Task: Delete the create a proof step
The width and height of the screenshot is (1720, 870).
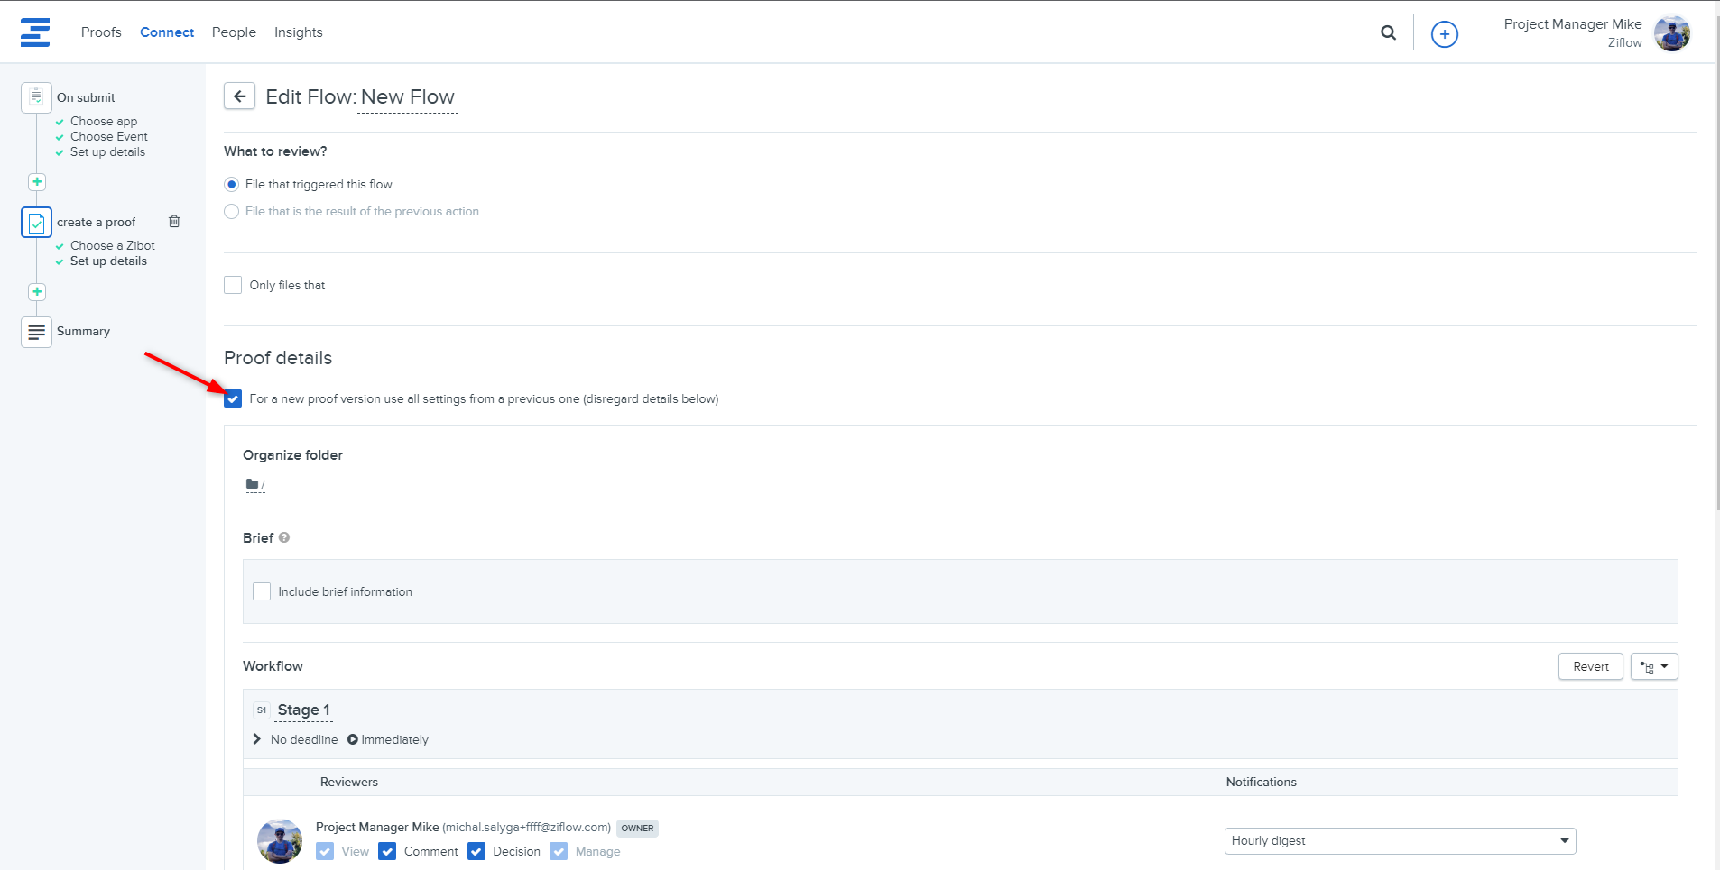Action: click(x=174, y=222)
